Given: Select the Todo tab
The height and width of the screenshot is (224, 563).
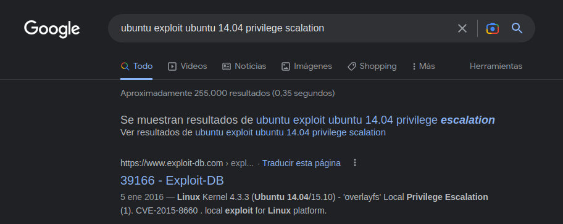Looking at the screenshot, I should [x=136, y=66].
